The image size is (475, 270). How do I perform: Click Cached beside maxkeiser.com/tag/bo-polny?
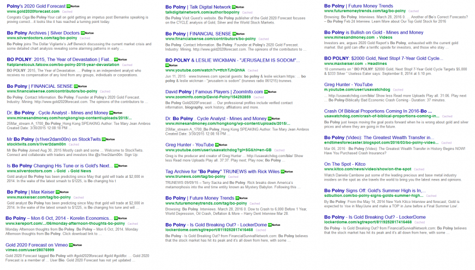[x=79, y=197]
